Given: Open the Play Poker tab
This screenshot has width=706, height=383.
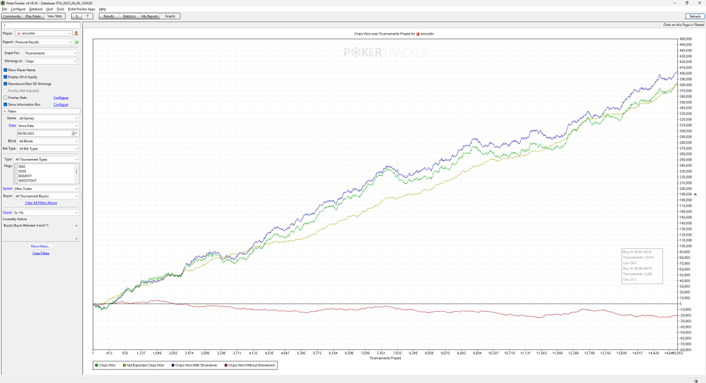Looking at the screenshot, I should [x=34, y=16].
